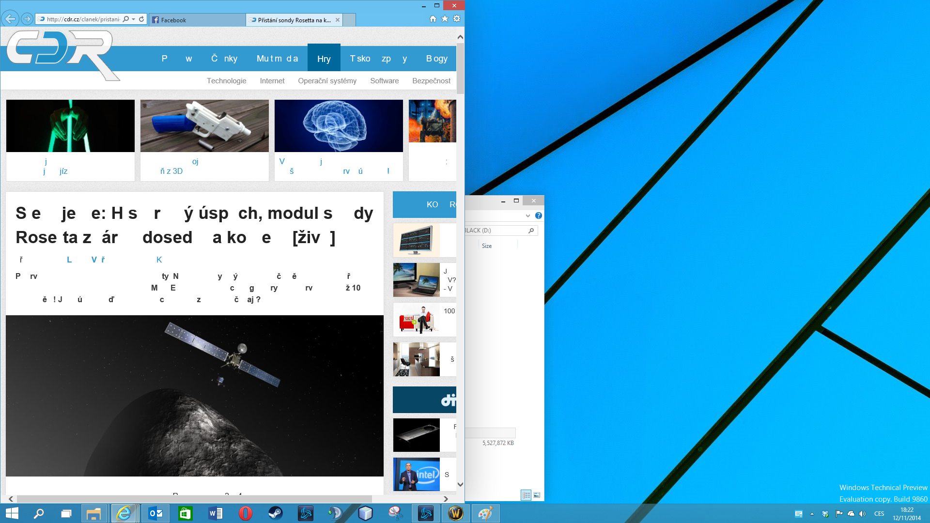The height and width of the screenshot is (523, 930).
Task: Select the Hry navigation menu item
Action: [324, 59]
